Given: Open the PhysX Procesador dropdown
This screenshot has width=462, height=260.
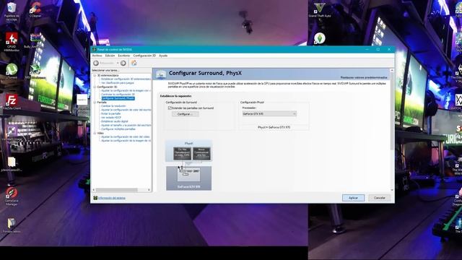Looking at the screenshot, I should (x=269, y=113).
